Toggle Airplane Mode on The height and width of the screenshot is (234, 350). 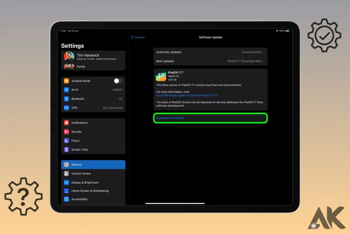tap(118, 81)
